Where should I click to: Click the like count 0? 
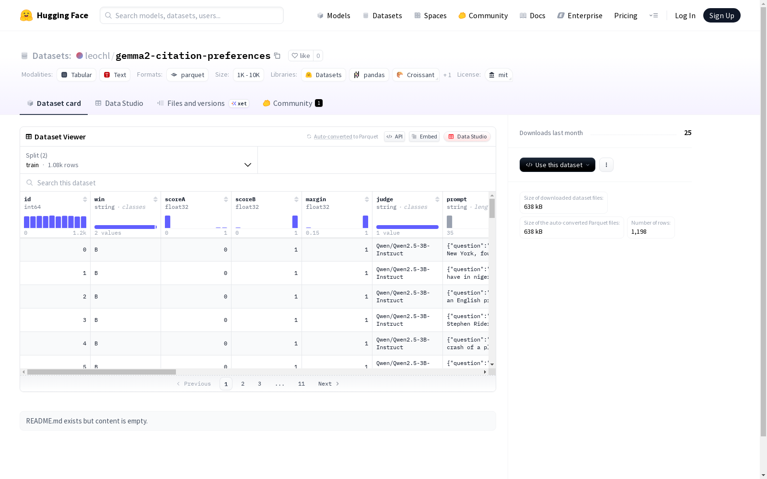pyautogui.click(x=318, y=56)
